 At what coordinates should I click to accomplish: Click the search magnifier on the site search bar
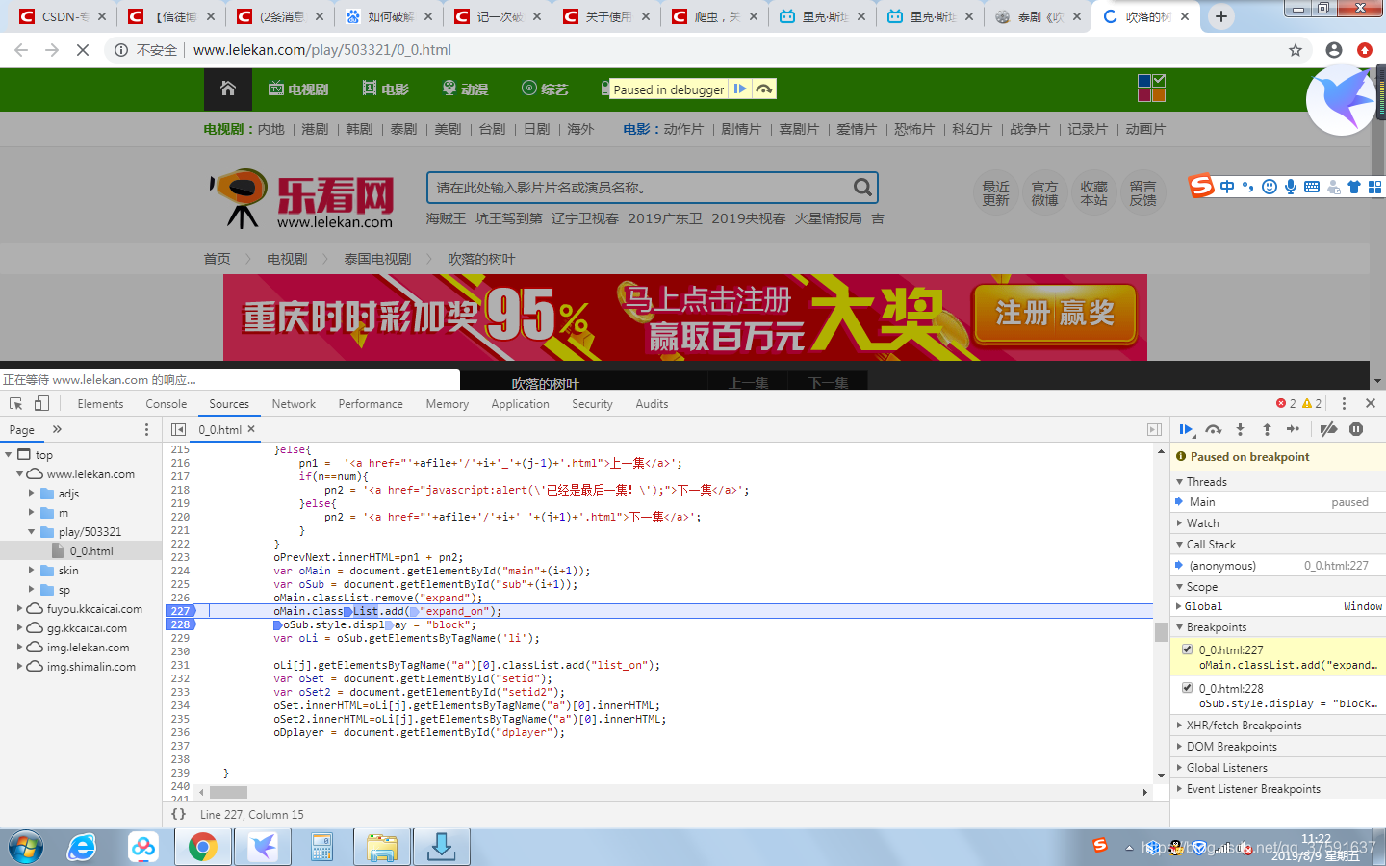coord(863,187)
